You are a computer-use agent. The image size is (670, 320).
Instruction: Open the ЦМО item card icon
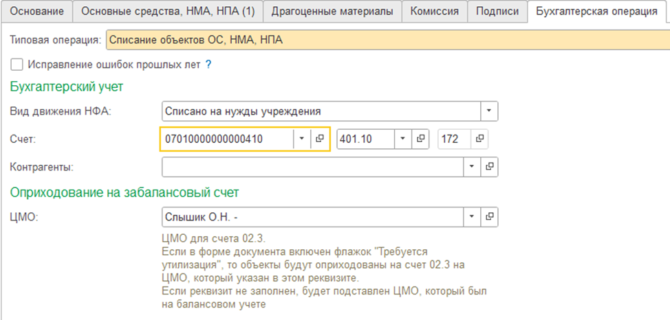[x=490, y=217]
